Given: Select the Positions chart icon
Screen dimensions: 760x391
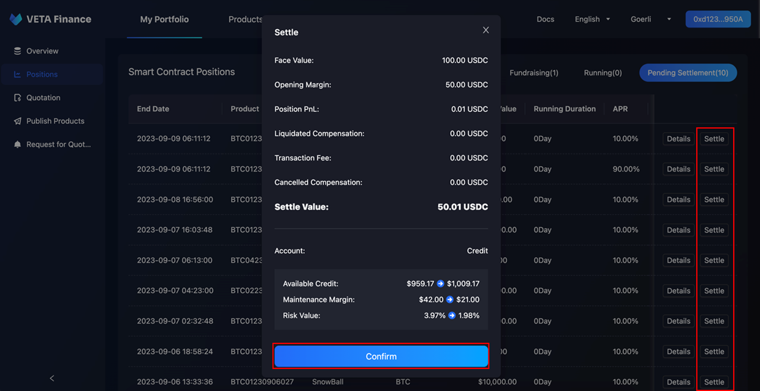Looking at the screenshot, I should pos(17,74).
